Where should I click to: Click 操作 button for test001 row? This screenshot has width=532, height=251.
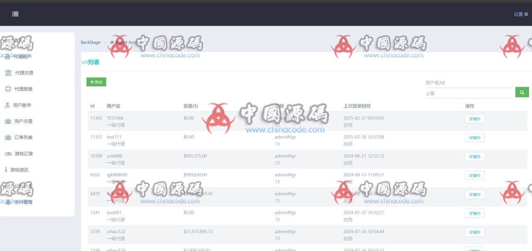(475, 213)
